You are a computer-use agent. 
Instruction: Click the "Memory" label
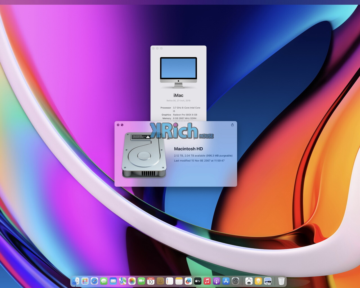pos(167,118)
